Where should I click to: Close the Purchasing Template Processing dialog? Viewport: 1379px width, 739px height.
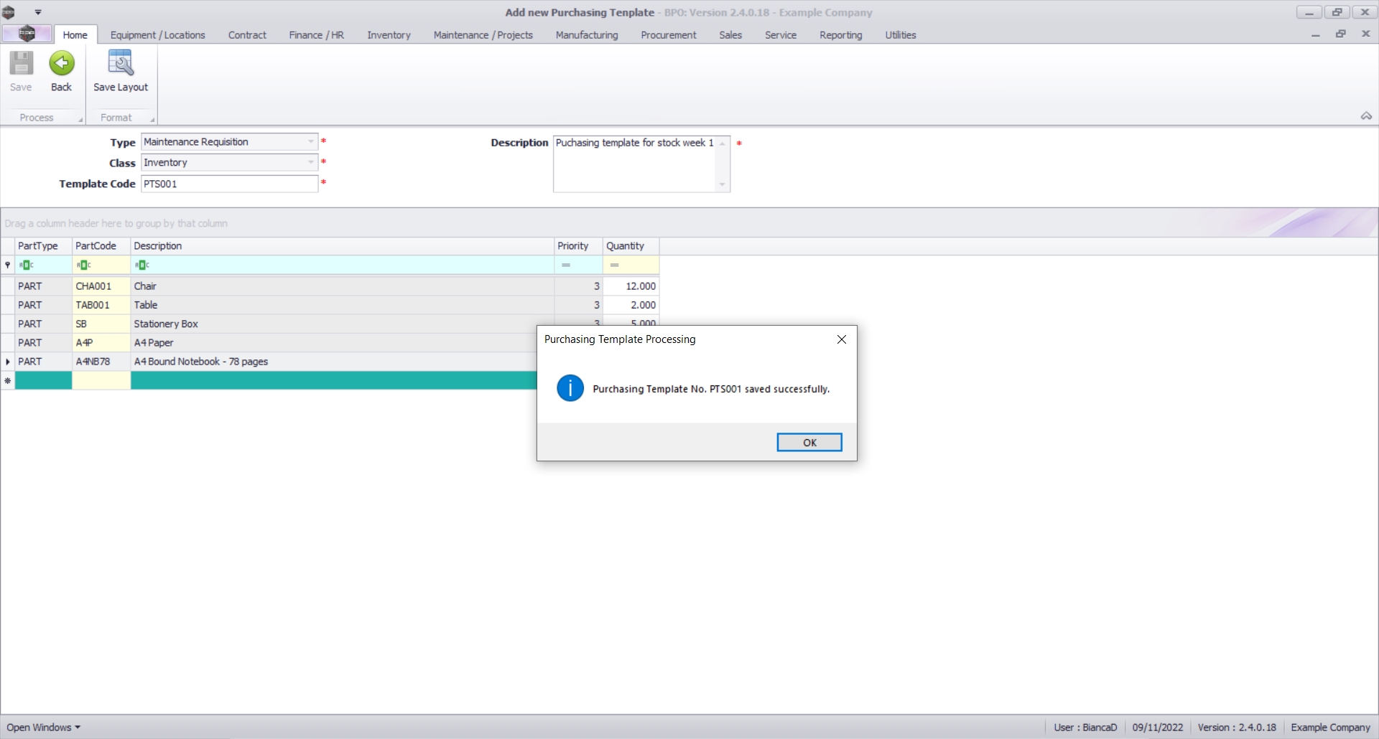point(842,339)
